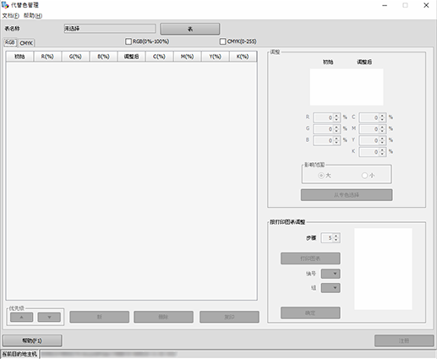The height and width of the screenshot is (359, 437).
Task: Click the Y(%) column header
Action: coord(215,57)
